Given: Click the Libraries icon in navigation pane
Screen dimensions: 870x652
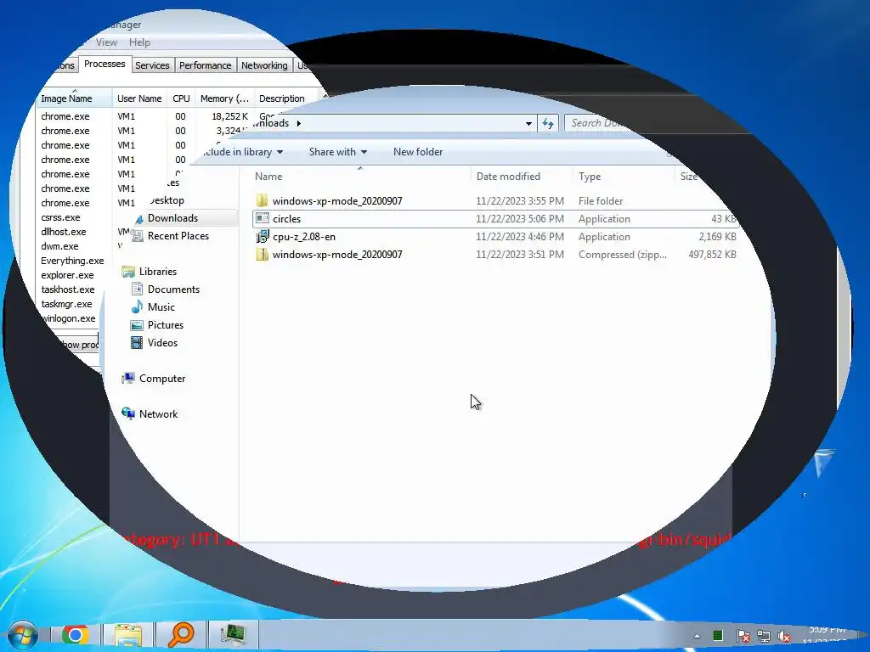Looking at the screenshot, I should click(128, 272).
